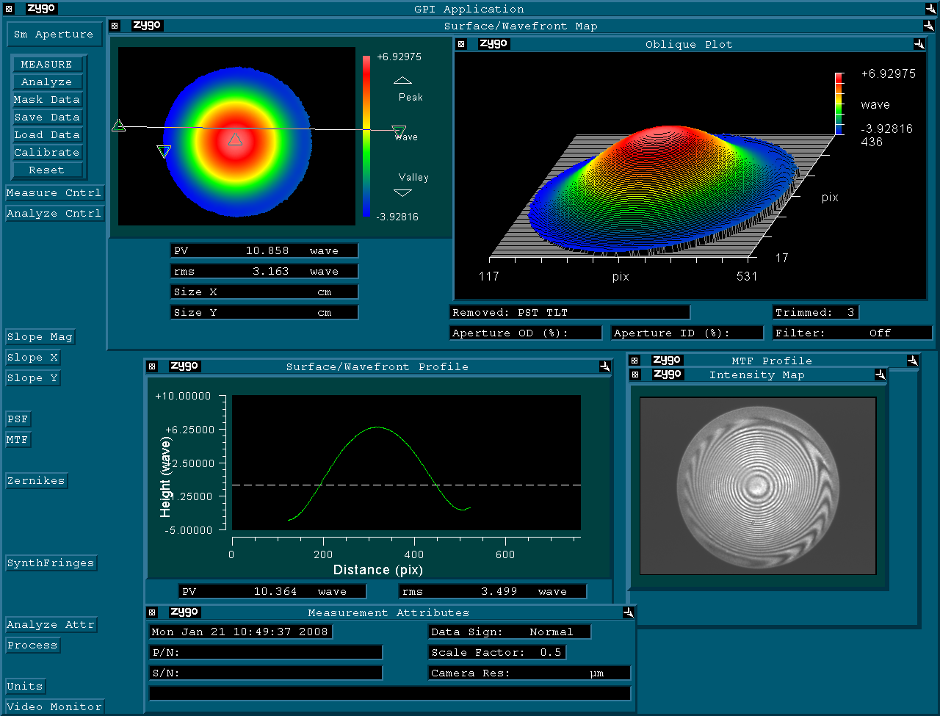Click the MEASURE button
The height and width of the screenshot is (716, 940).
(47, 64)
